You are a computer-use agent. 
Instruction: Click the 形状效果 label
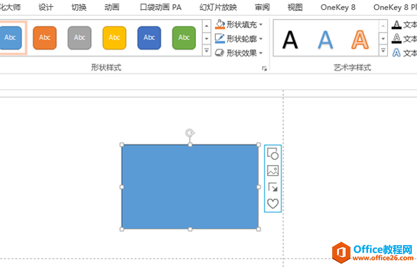[x=241, y=53]
